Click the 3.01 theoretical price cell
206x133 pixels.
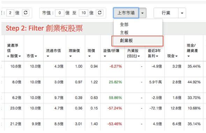(79, 124)
